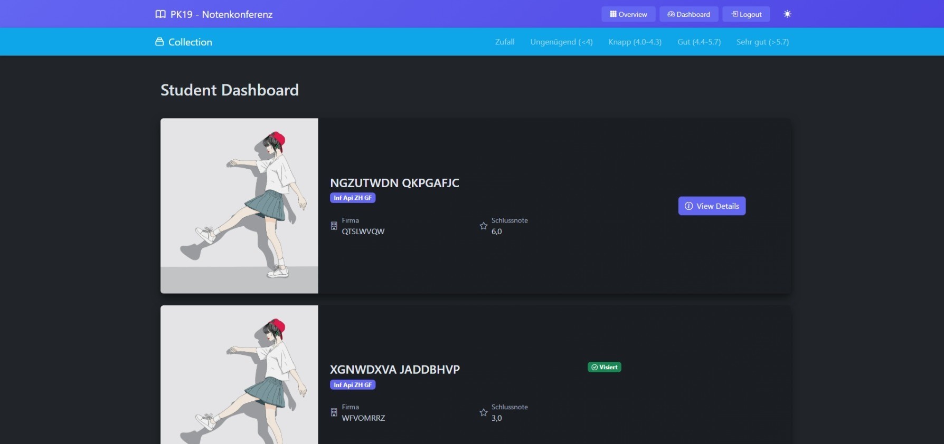The width and height of the screenshot is (944, 444).
Task: Go to the Dashboard button
Action: pos(688,14)
